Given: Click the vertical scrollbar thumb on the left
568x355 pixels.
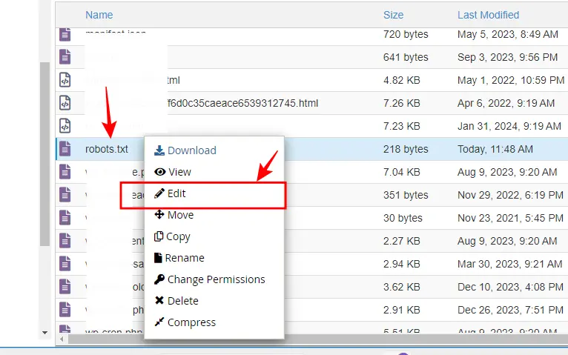Looking at the screenshot, I should click(44, 154).
